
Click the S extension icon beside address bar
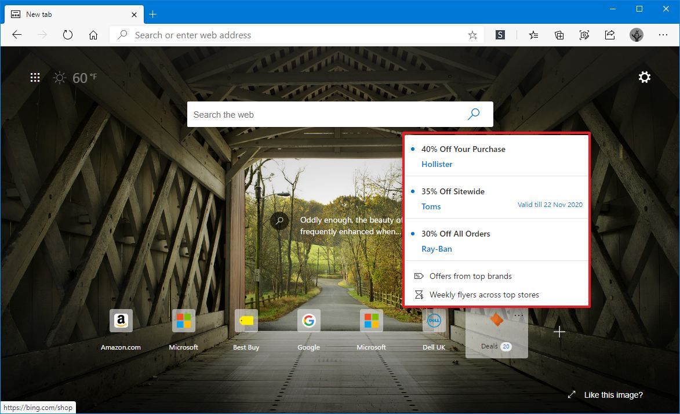click(500, 35)
